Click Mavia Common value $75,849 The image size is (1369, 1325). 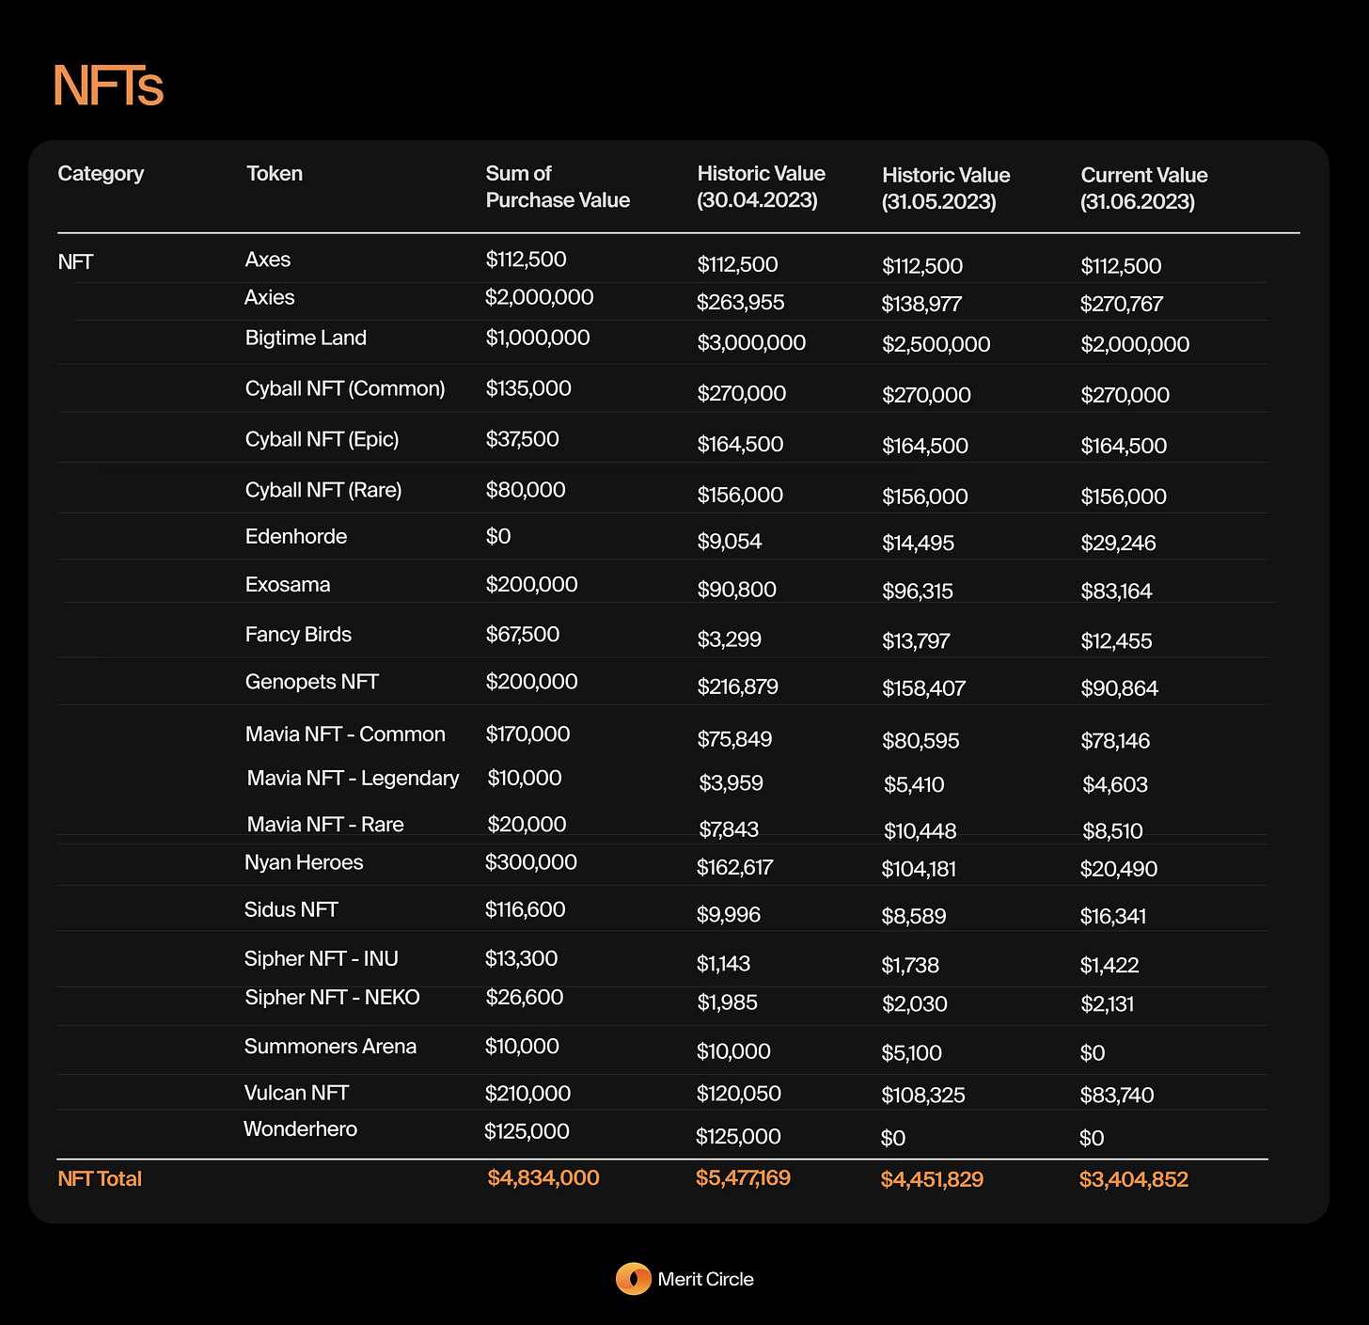pos(734,739)
